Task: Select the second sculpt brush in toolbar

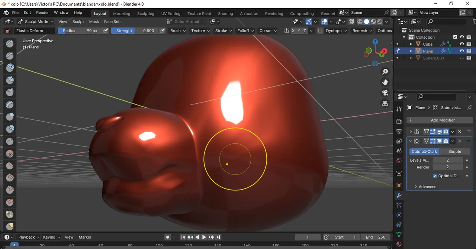Action: [10, 56]
